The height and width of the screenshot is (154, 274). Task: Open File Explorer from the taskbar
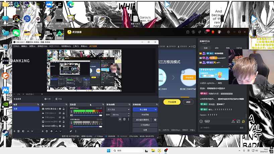[153, 151]
